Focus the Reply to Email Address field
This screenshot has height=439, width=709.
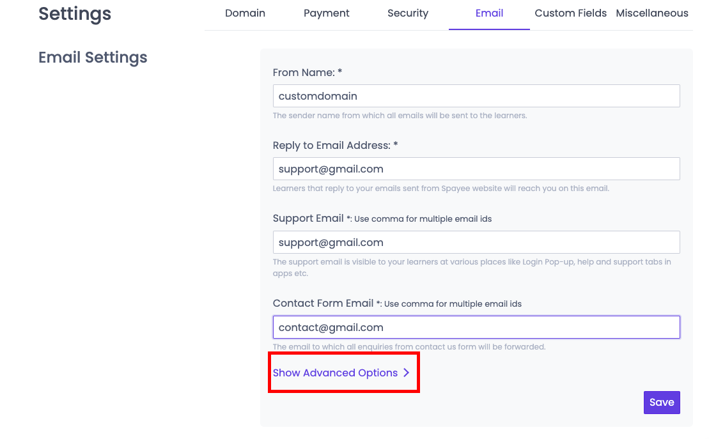(476, 169)
